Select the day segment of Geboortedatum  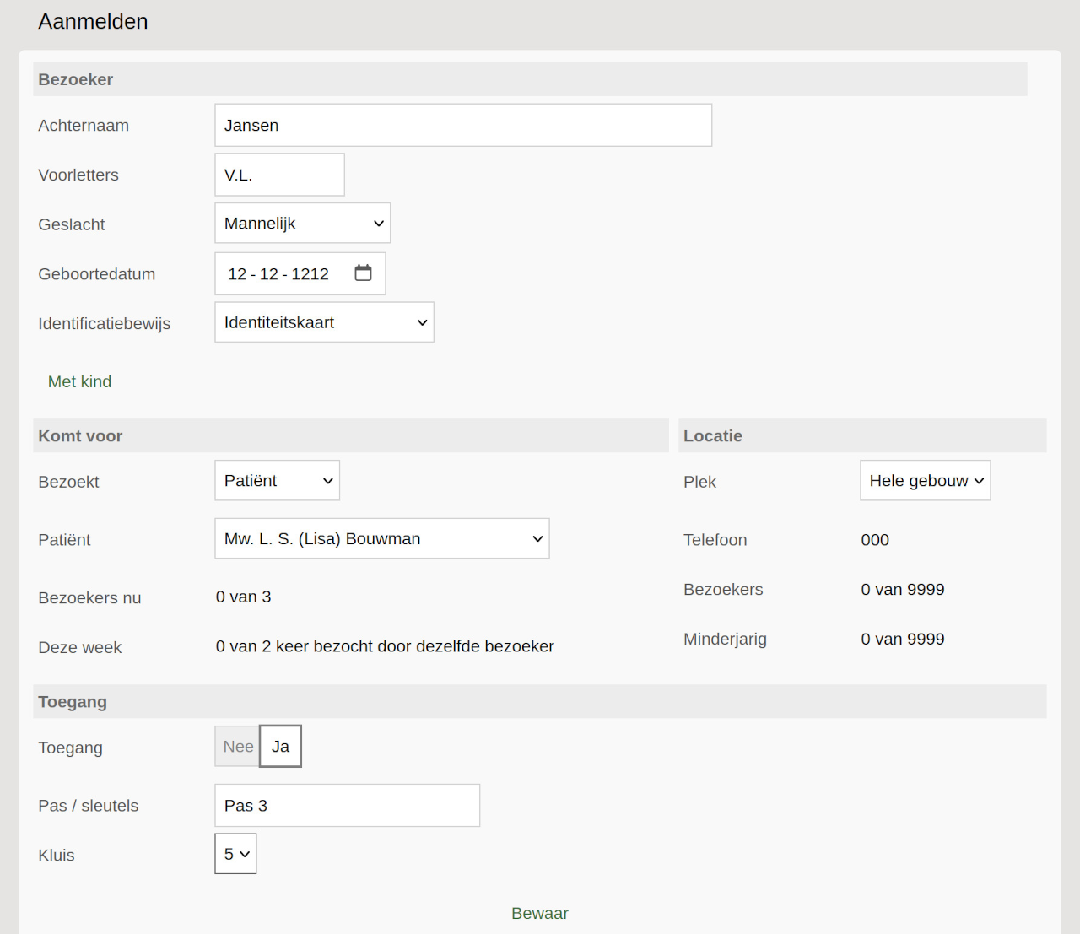pyautogui.click(x=237, y=274)
